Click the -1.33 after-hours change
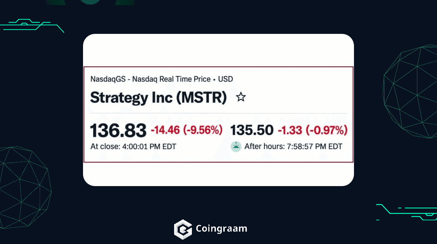 290,130
